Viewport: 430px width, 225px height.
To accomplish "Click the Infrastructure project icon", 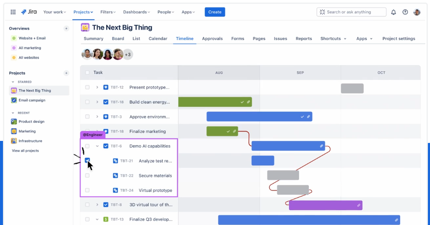I will tap(14, 141).
